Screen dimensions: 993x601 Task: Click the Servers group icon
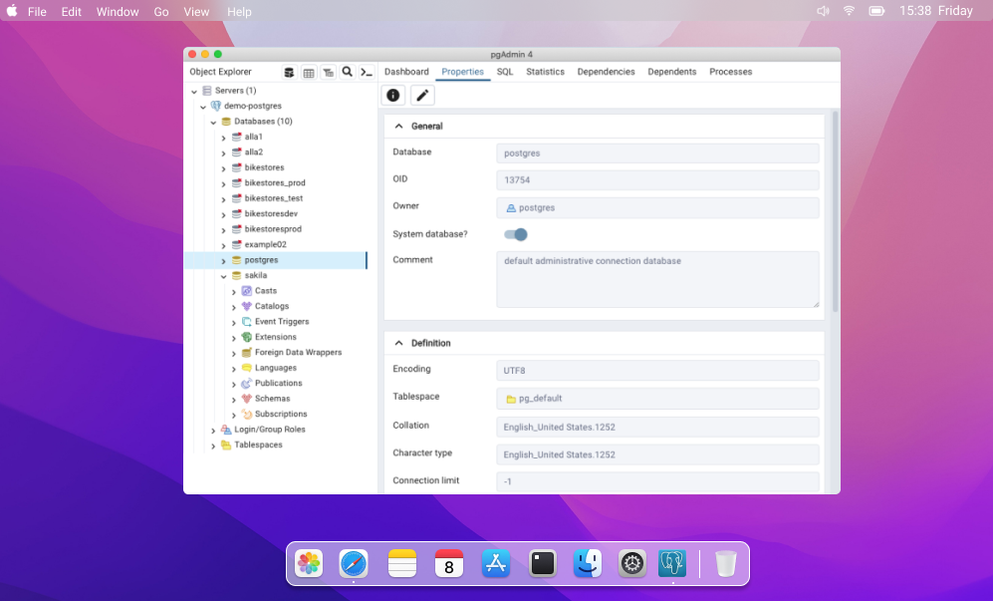207,91
